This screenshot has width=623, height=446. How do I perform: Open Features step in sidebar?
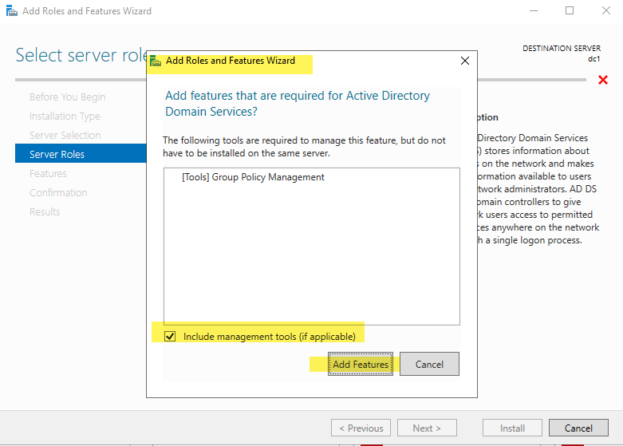point(48,174)
